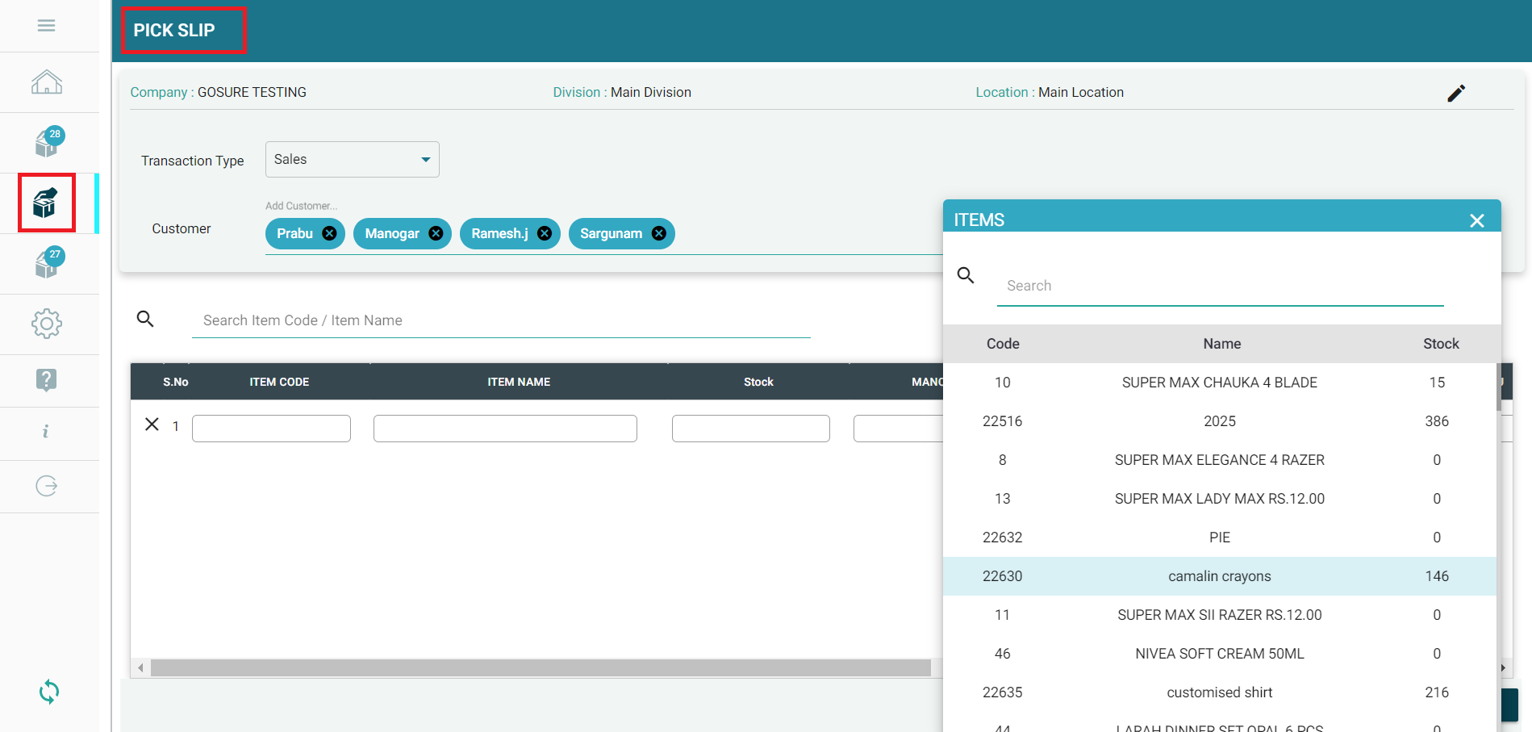Click the Stock input in row 1
This screenshot has width=1532, height=732.
click(750, 429)
